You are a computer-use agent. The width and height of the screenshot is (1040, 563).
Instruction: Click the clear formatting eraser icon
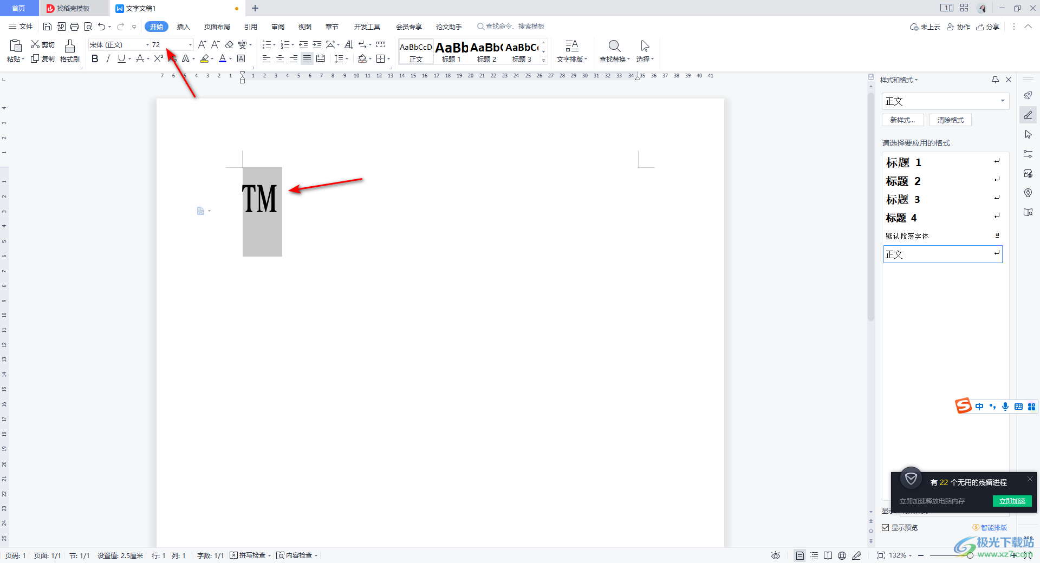coord(229,44)
